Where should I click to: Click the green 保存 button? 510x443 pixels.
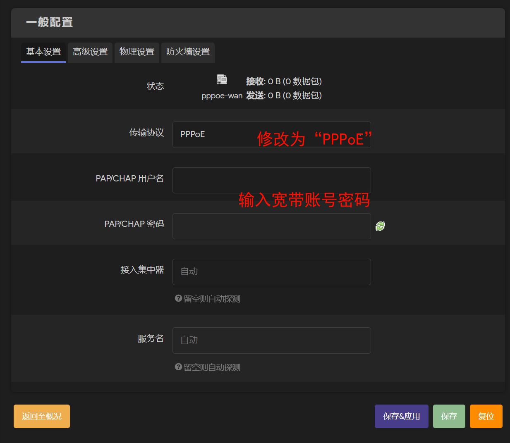[x=449, y=416]
